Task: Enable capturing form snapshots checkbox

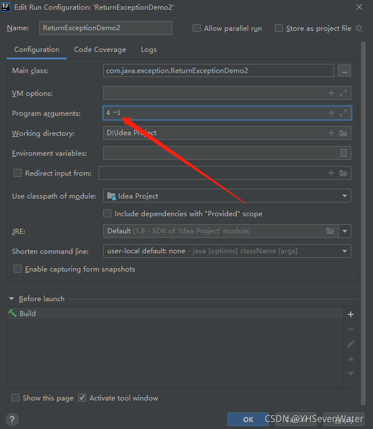Action: pyautogui.click(x=18, y=269)
